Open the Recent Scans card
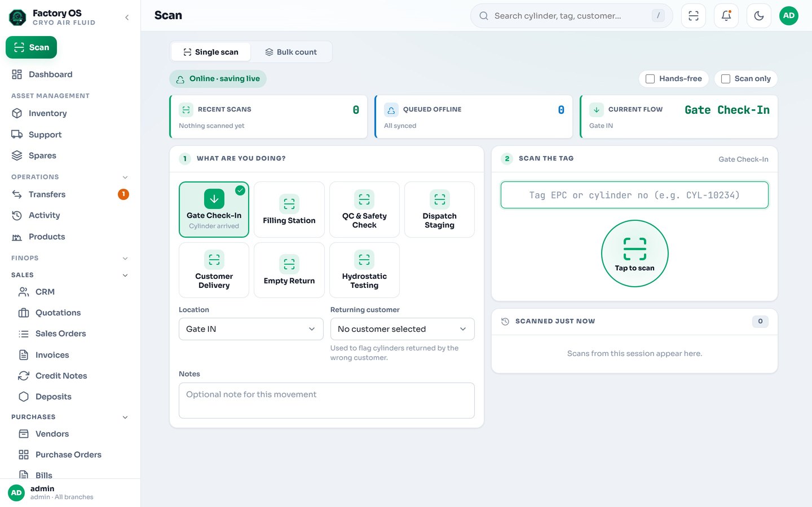Screen dimensions: 812x507 pos(268,117)
